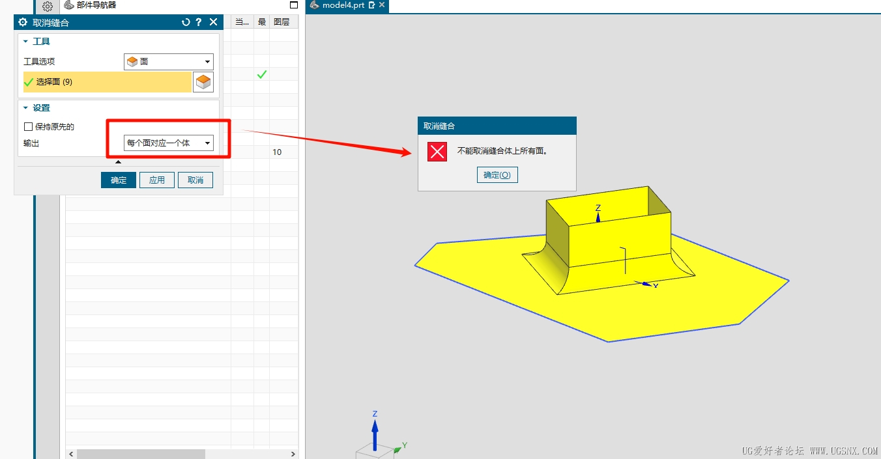Click the model4.prt tab part icon
Screen dimensions: 881x459
[314, 5]
